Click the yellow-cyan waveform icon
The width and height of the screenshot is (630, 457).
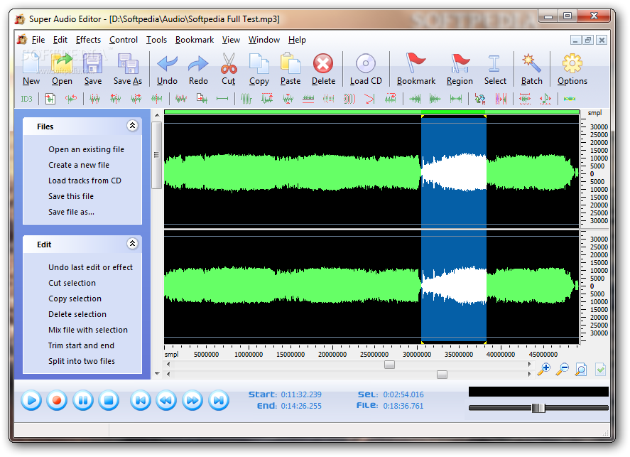(x=570, y=99)
